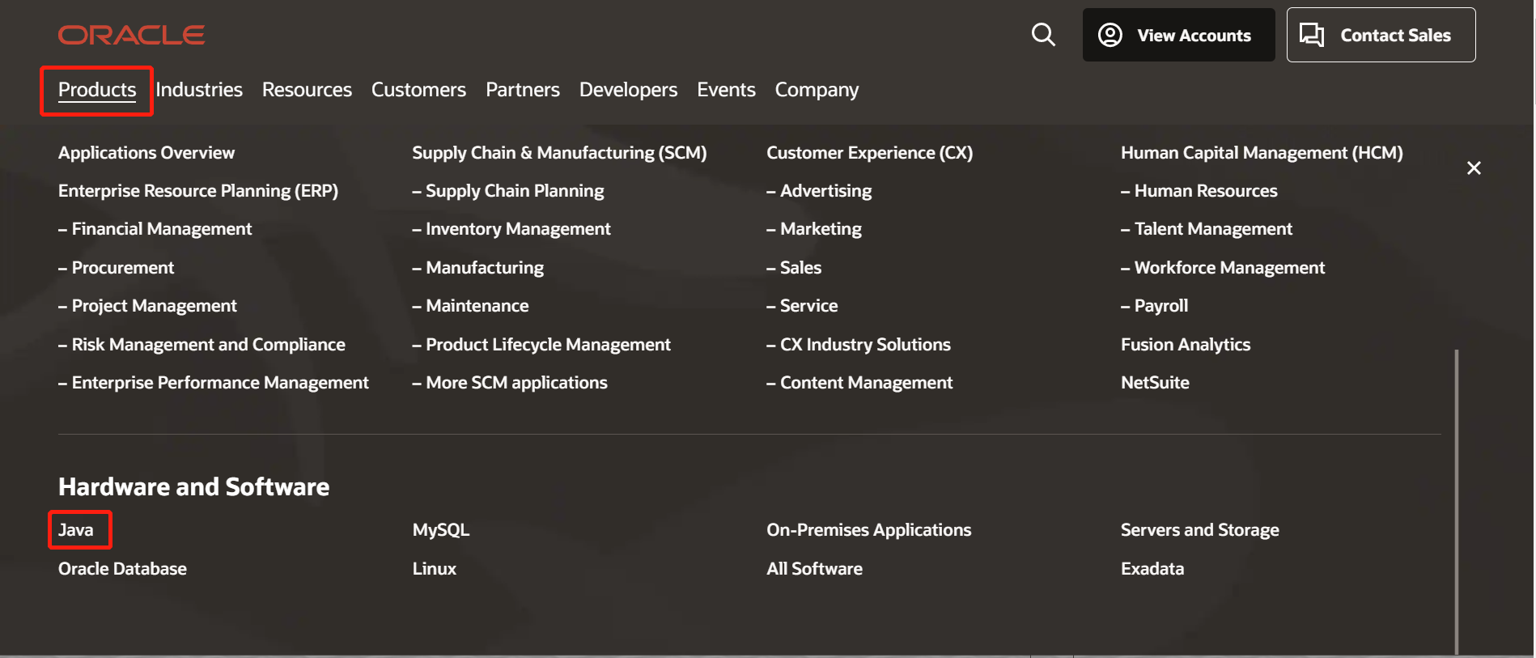This screenshot has width=1536, height=658.
Task: Expand the Developers navigation menu
Action: 628,90
